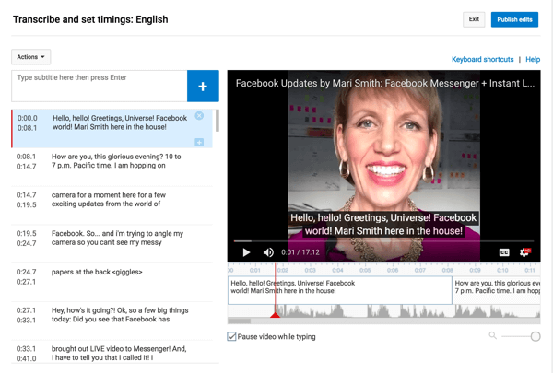Viewport: 553px width, 373px height.
Task: Open the Help link
Action: tap(533, 59)
